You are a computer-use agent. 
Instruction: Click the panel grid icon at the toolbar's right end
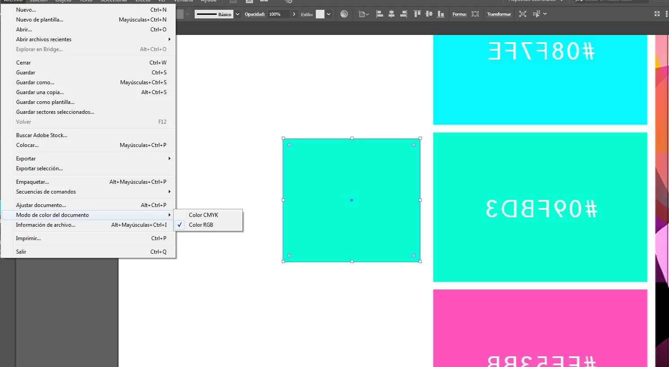click(x=657, y=14)
